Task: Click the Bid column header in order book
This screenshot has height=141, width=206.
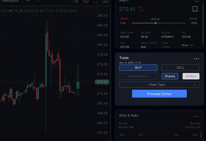Action: click(141, 135)
